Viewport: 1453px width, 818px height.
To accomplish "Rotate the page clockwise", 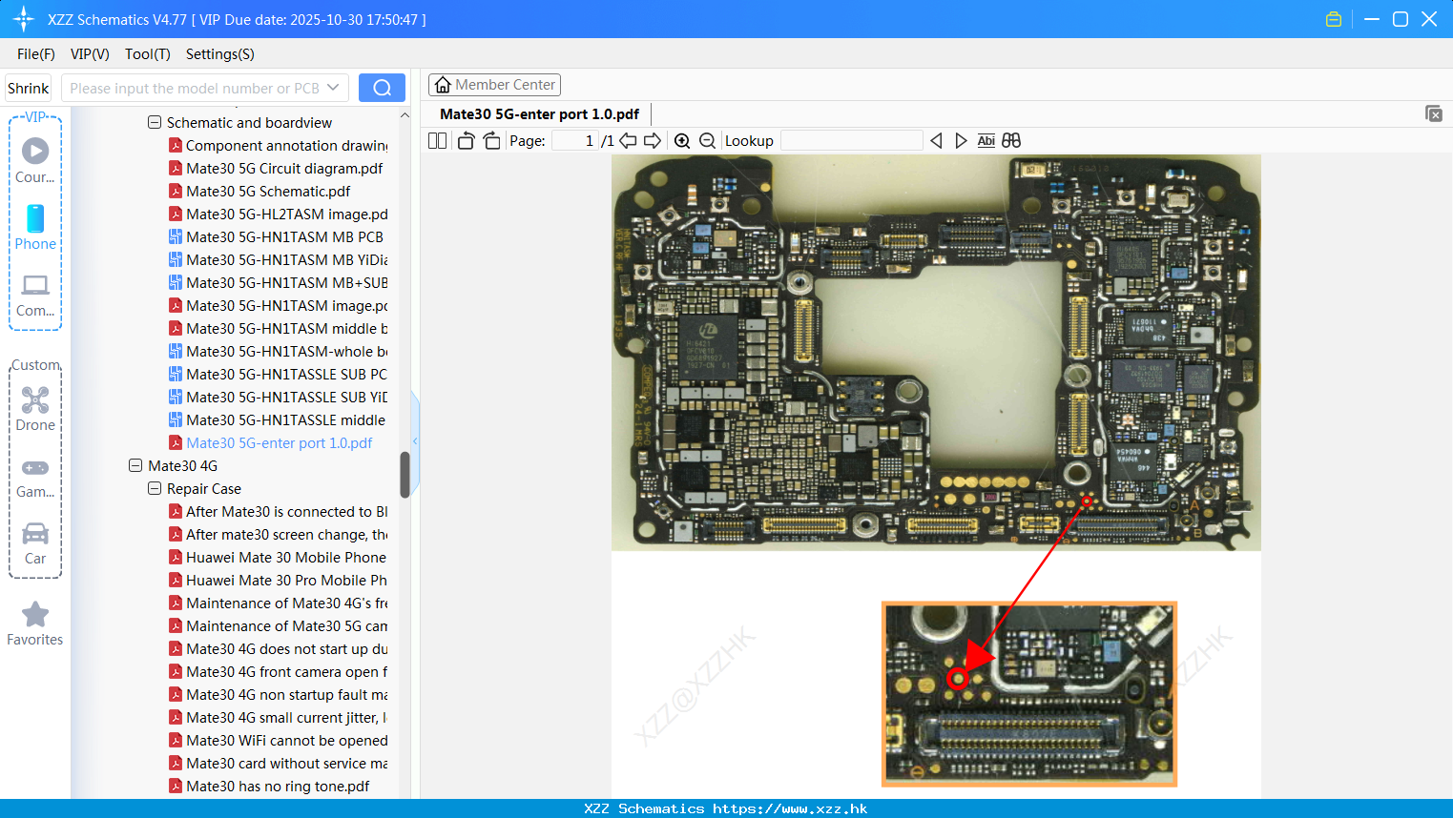I will [491, 141].
